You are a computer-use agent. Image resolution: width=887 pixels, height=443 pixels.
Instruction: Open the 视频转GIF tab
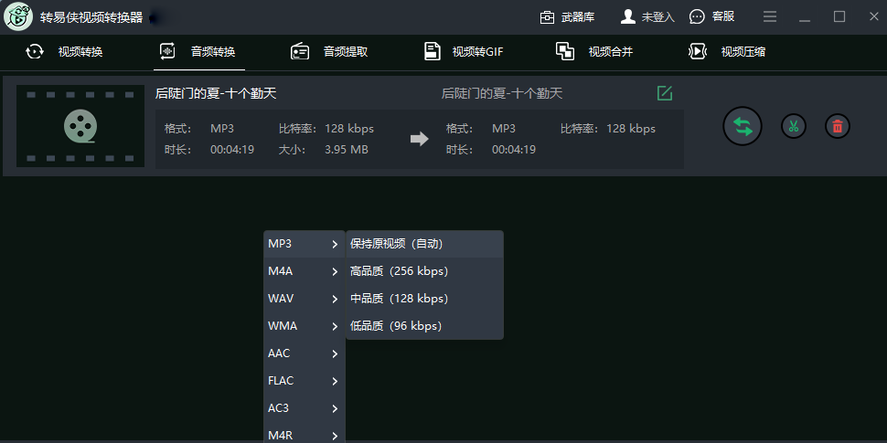pyautogui.click(x=464, y=52)
